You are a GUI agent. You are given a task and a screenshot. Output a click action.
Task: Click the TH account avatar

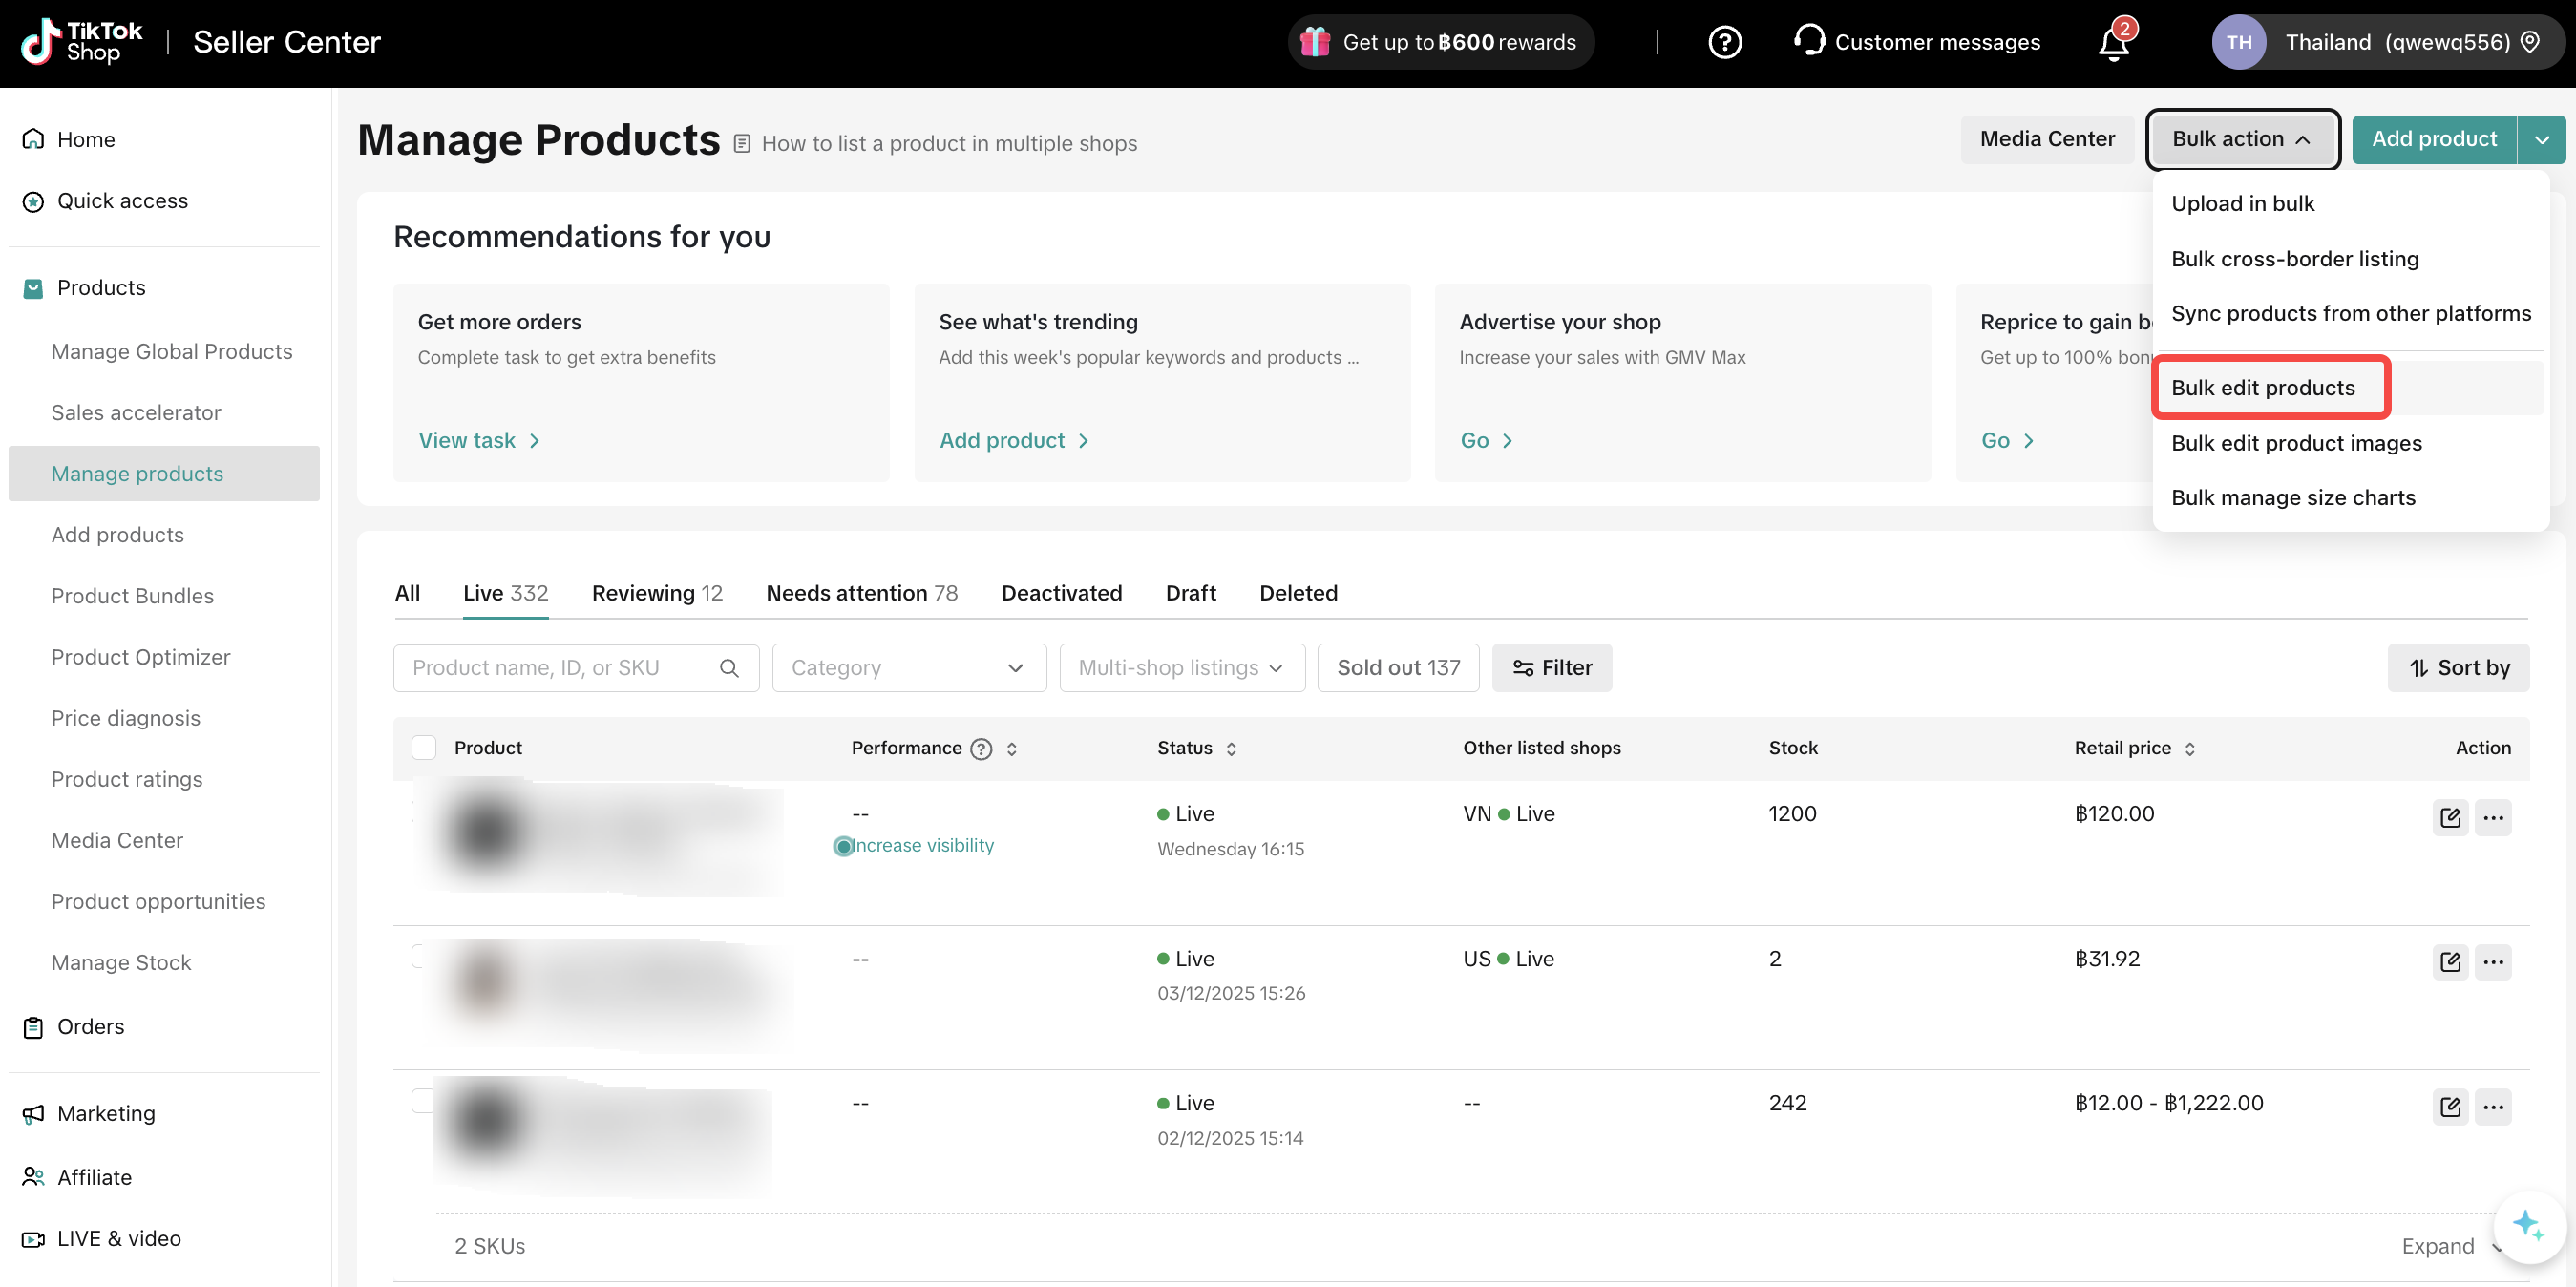click(2238, 43)
